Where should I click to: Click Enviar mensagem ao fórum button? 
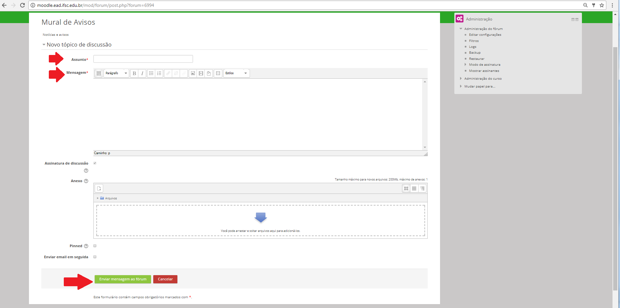click(x=123, y=279)
